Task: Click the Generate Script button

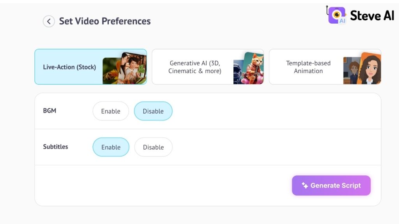Action: point(331,185)
